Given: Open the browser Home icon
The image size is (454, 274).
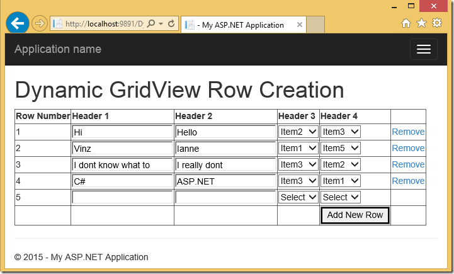Looking at the screenshot, I should [x=406, y=23].
